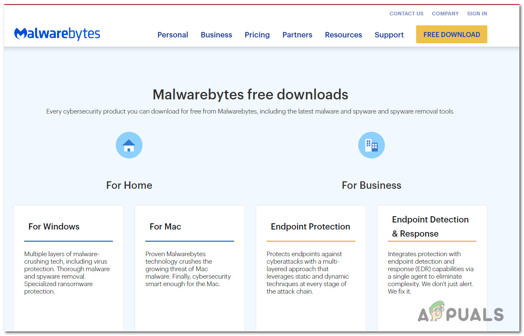Click the Malwarebytes logo
The image size is (524, 336).
(x=57, y=34)
